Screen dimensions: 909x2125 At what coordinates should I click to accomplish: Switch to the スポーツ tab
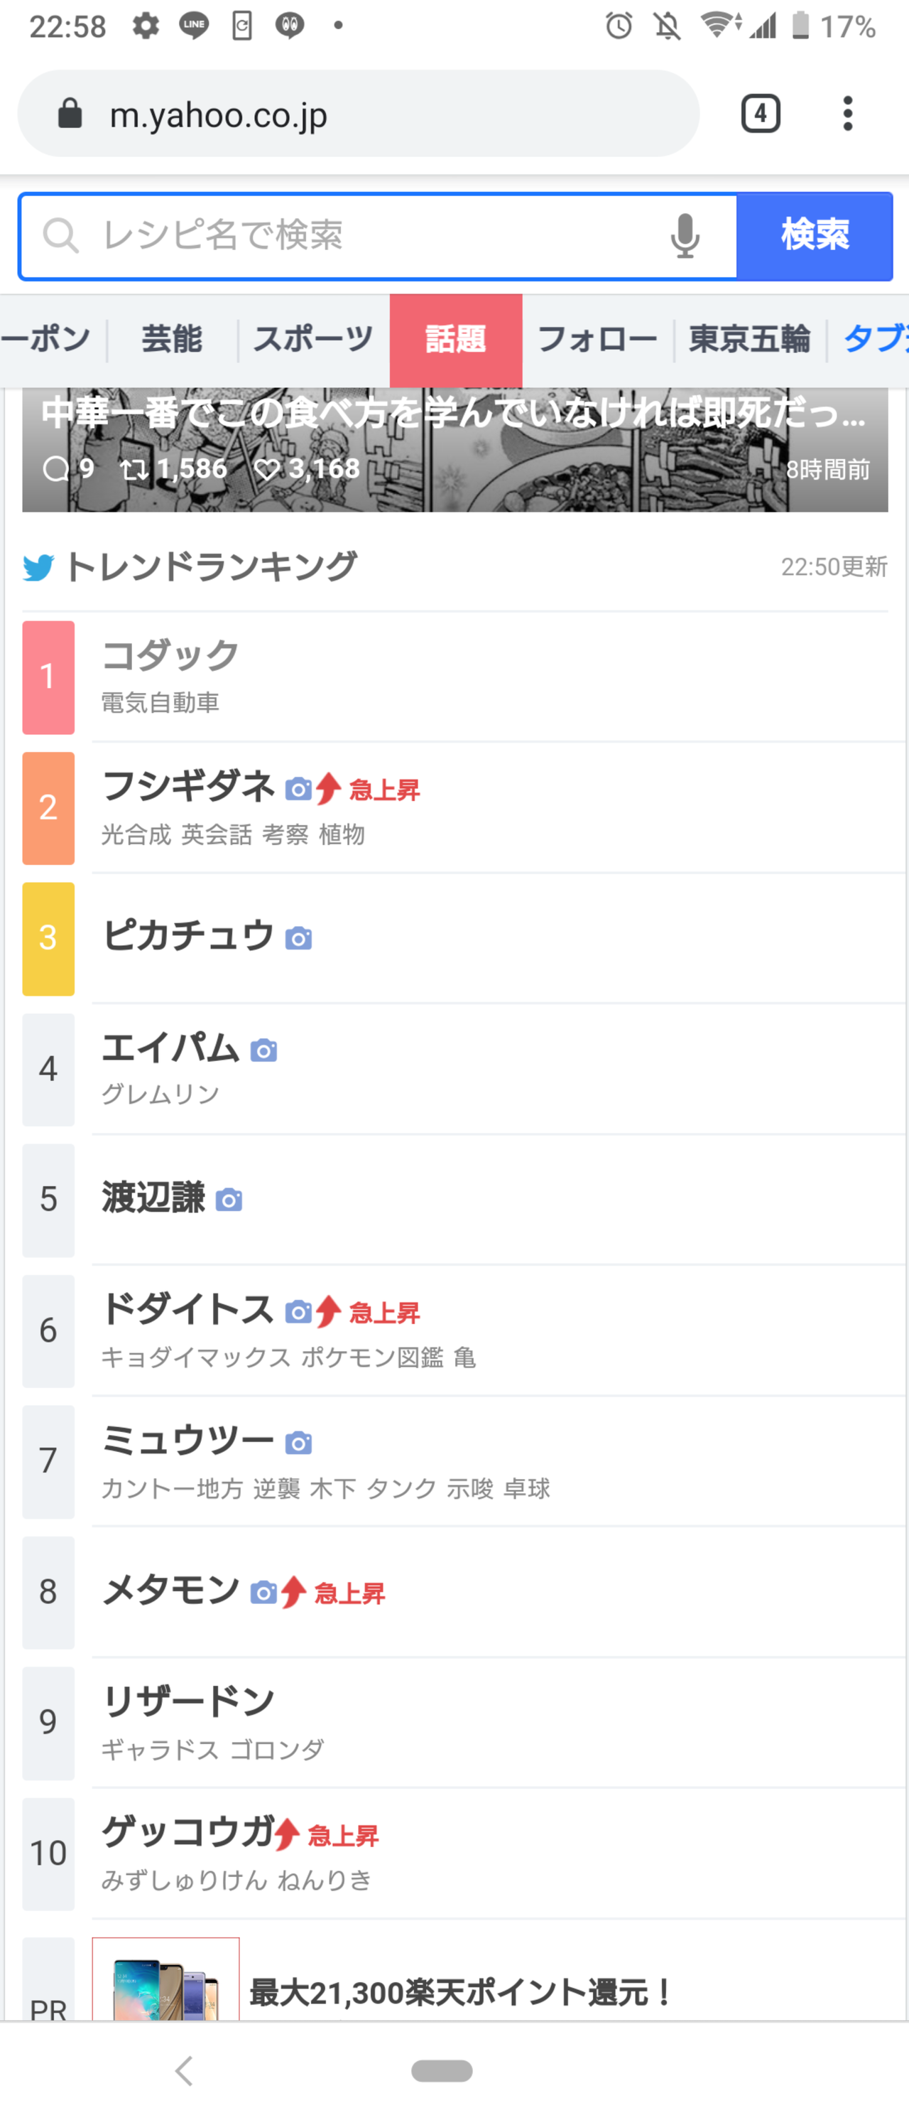(x=313, y=340)
